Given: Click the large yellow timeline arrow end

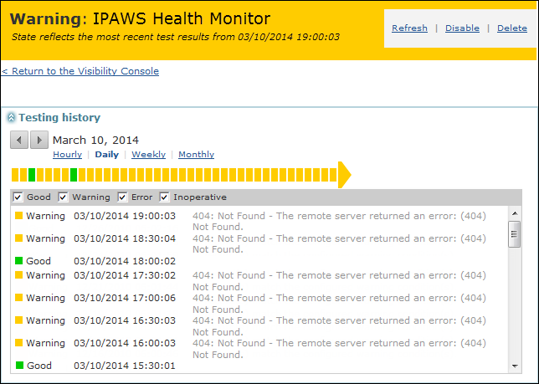Looking at the screenshot, I should tap(344, 175).
